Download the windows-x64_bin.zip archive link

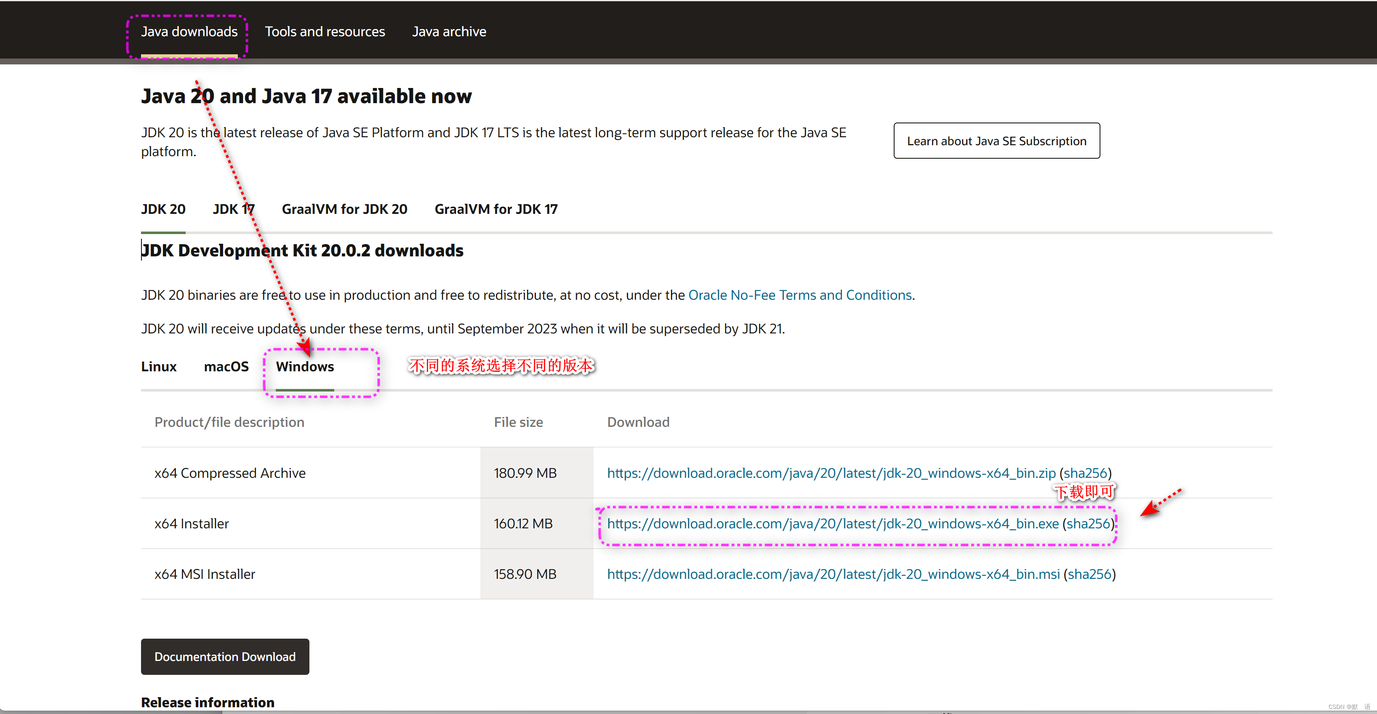tap(831, 473)
